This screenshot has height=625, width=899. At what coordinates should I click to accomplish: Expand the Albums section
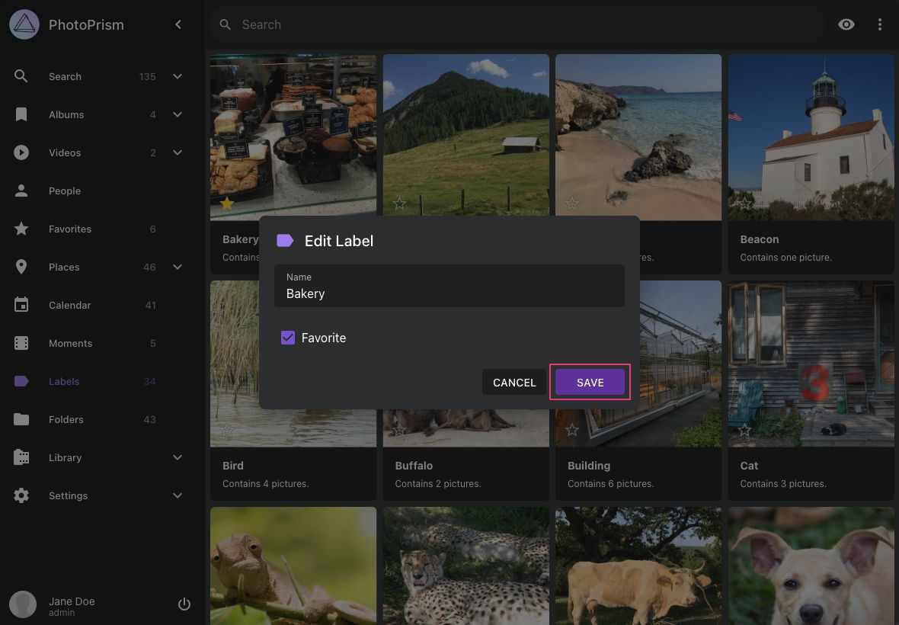[x=178, y=114]
